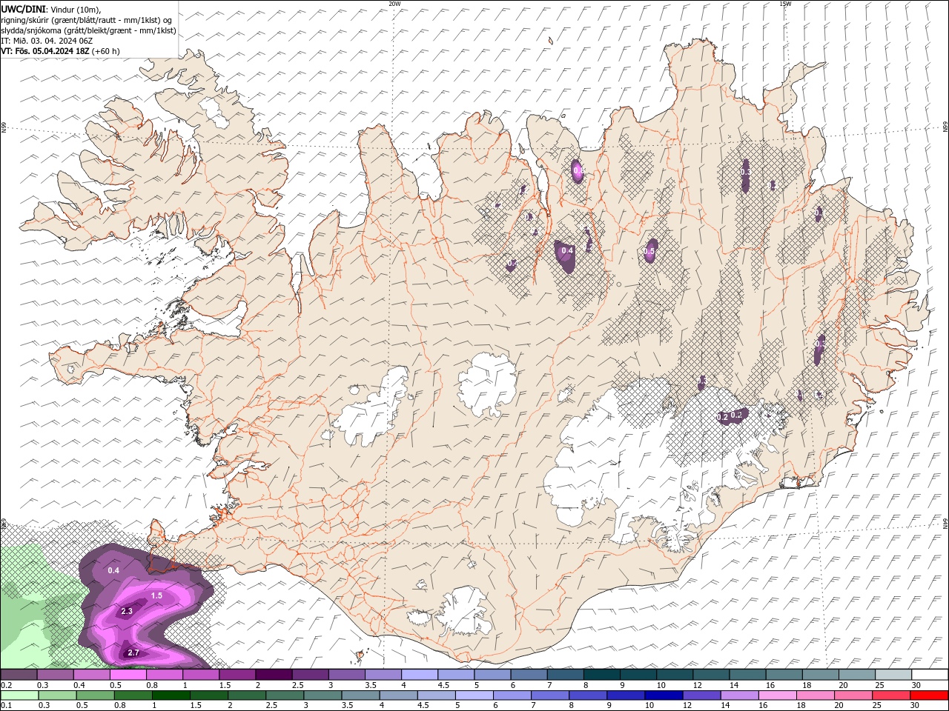Click the 0.4 snow cell in northern Iceland
This screenshot has width=949, height=711.
click(567, 251)
